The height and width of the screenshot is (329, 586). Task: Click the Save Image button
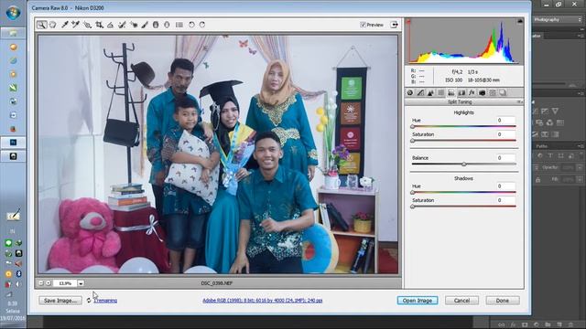[x=60, y=301]
